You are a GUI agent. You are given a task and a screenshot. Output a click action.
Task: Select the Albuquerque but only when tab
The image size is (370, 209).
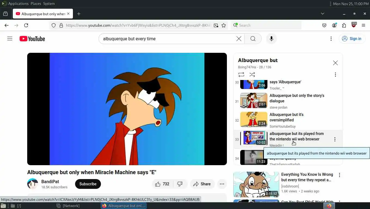pyautogui.click(x=43, y=14)
